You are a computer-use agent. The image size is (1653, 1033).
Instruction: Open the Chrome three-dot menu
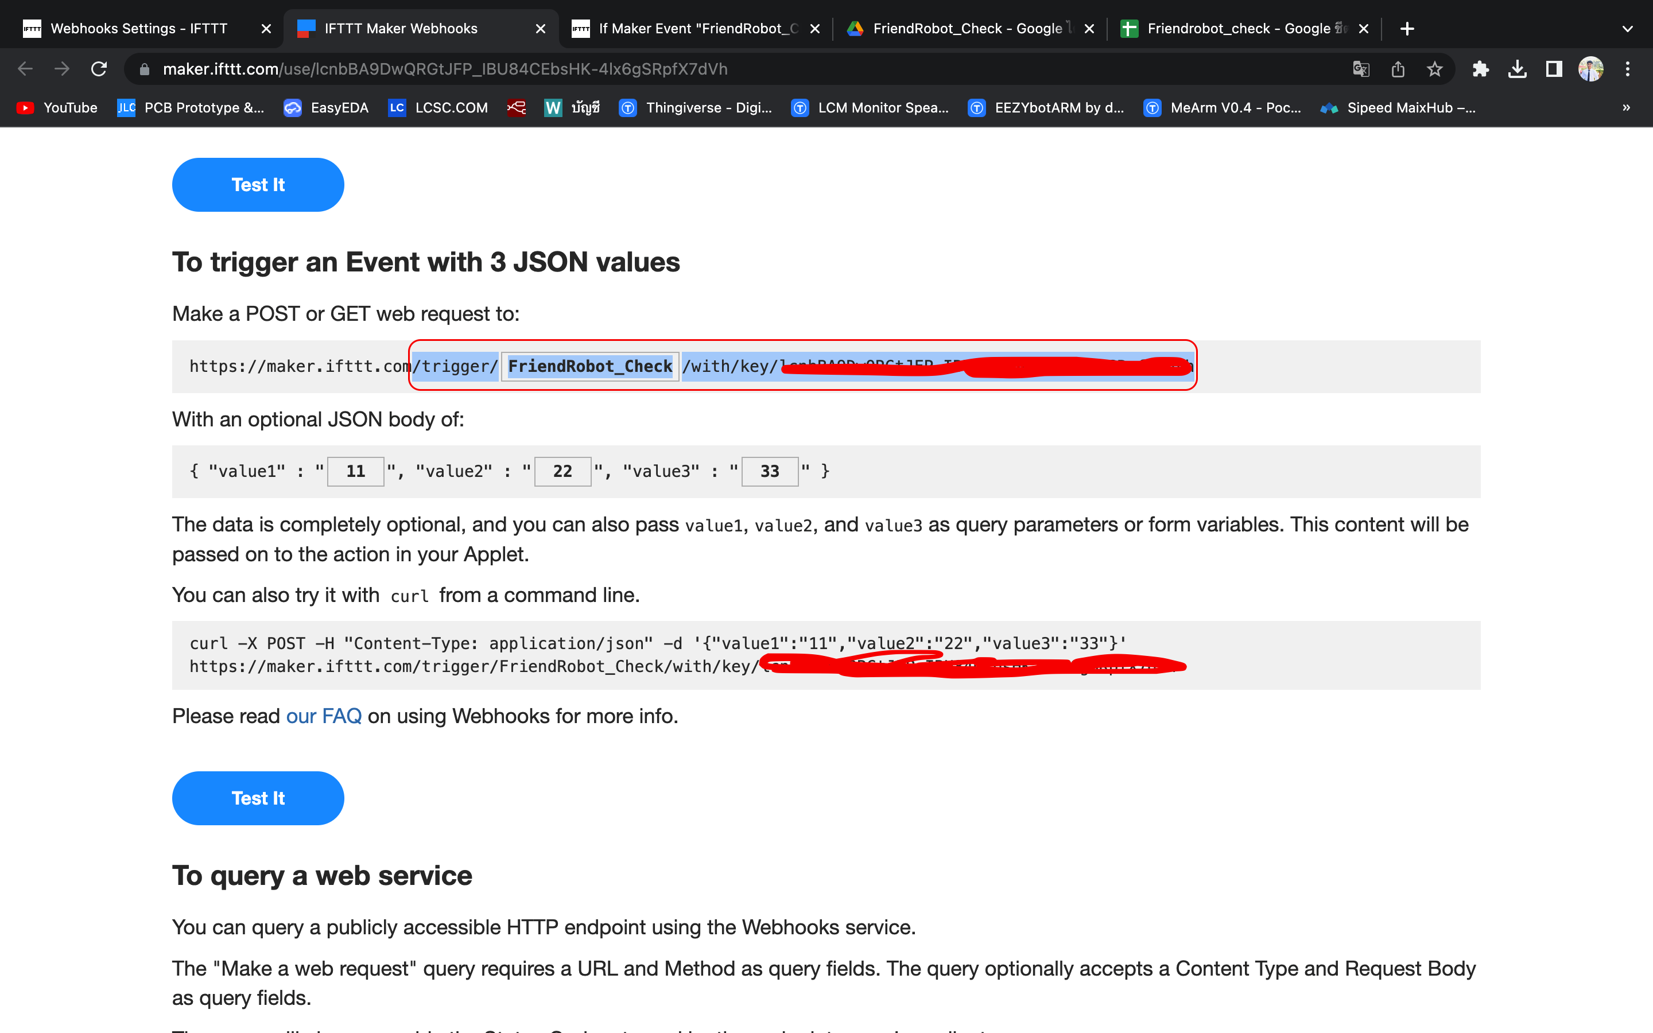[1628, 69]
